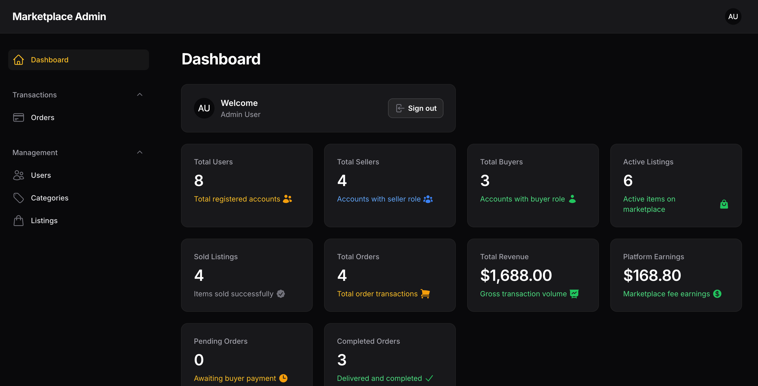The height and width of the screenshot is (386, 758).
Task: Click the orange cart icon in Total Orders card
Action: point(425,294)
